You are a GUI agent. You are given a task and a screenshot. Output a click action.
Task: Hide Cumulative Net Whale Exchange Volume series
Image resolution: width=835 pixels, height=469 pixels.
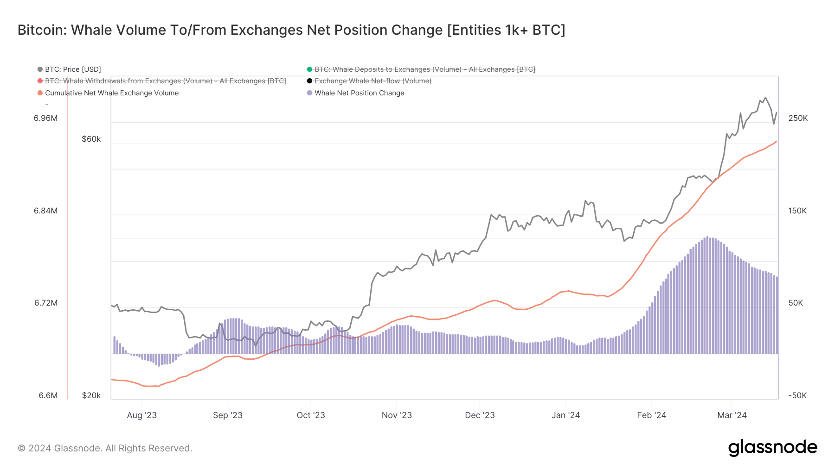click(x=108, y=93)
